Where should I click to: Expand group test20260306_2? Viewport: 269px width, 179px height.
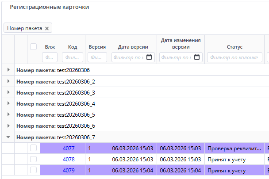tap(8, 82)
